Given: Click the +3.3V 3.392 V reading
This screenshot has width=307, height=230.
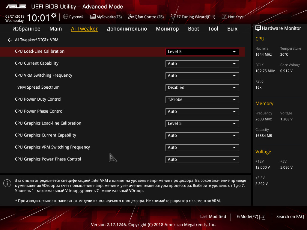Looking at the screenshot, I should (x=261, y=184).
